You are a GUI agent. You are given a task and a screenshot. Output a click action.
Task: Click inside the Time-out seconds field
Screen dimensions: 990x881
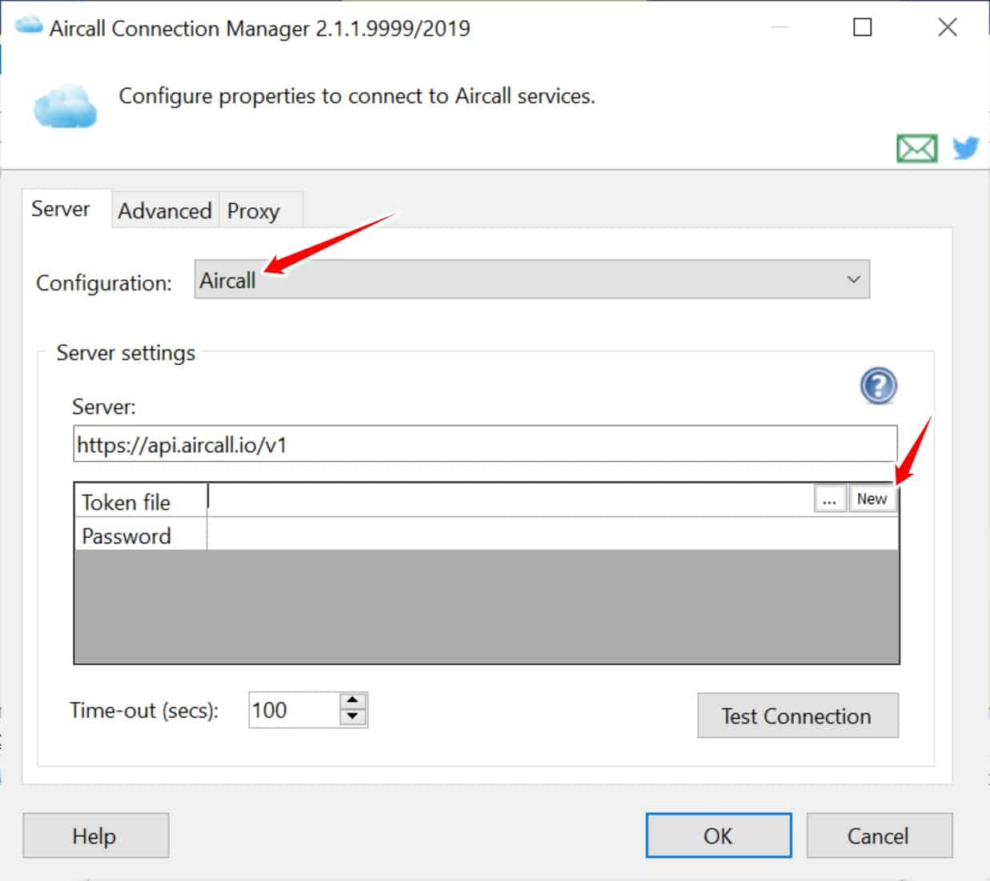(293, 710)
